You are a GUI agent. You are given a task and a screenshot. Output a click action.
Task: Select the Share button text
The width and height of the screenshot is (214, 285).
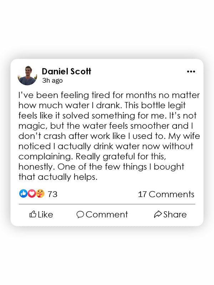coord(175,214)
